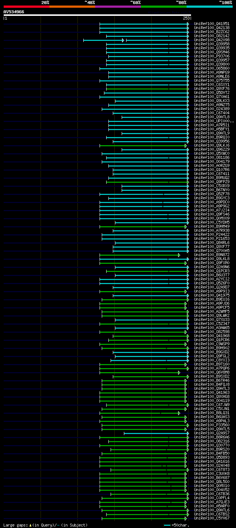Click the red 20% identity legend segment

tap(27, 7)
